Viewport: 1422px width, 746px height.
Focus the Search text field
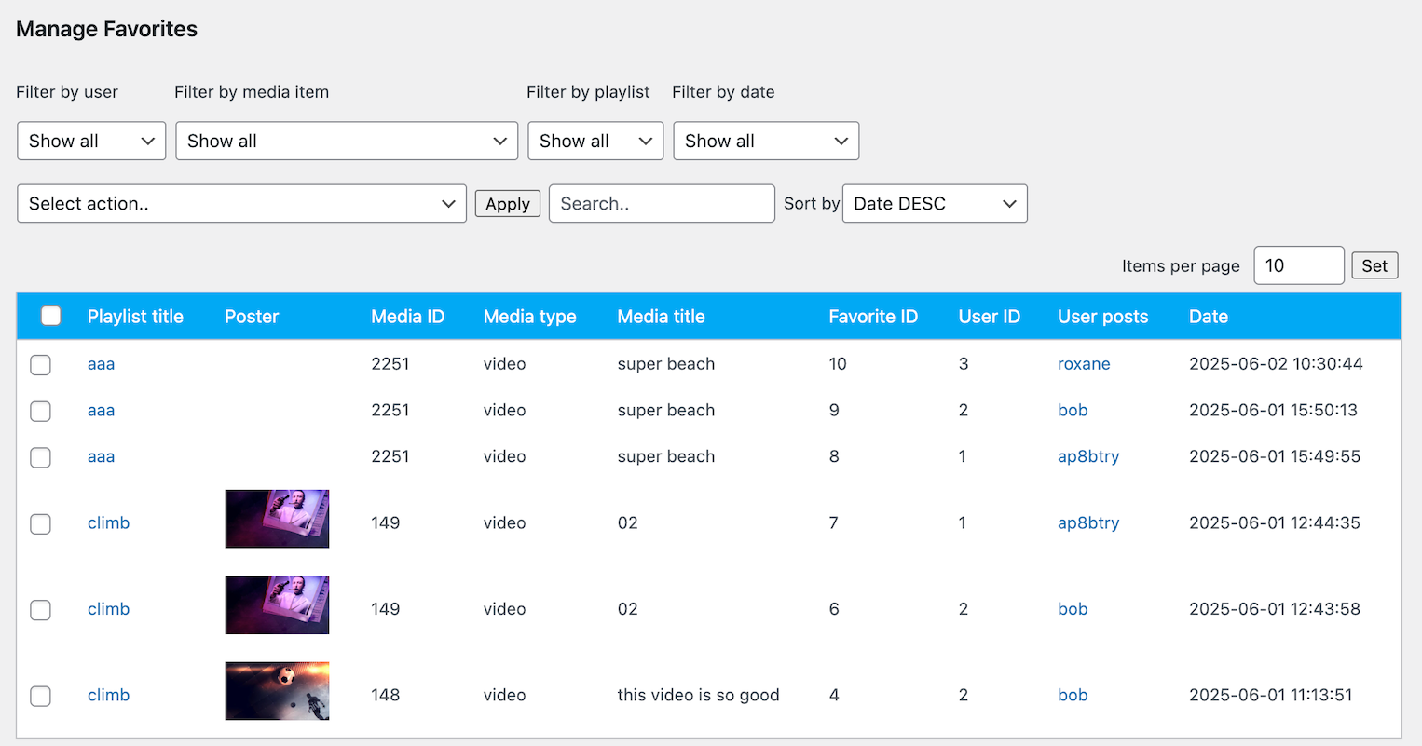point(661,203)
